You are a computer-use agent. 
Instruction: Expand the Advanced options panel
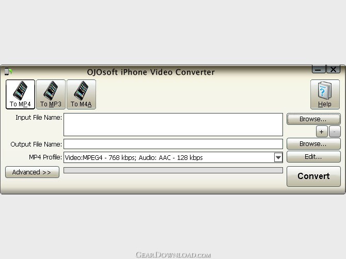tap(32, 172)
